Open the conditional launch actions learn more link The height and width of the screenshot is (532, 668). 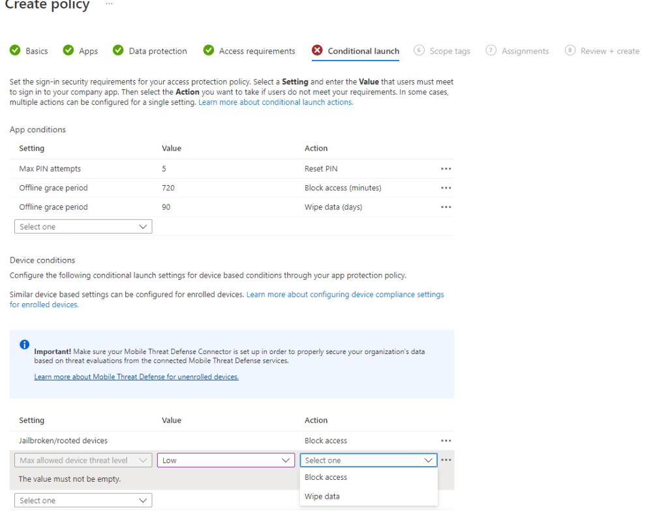[x=275, y=102]
